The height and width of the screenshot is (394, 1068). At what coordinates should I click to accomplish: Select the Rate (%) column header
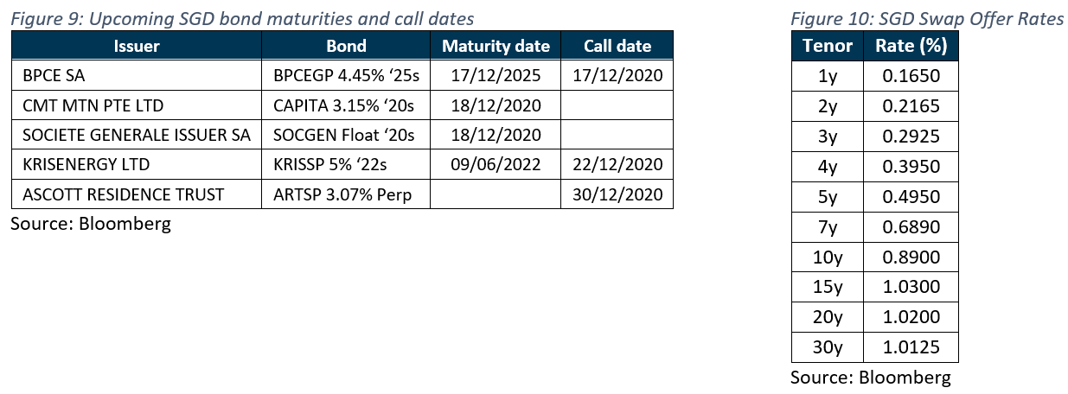pos(911,46)
